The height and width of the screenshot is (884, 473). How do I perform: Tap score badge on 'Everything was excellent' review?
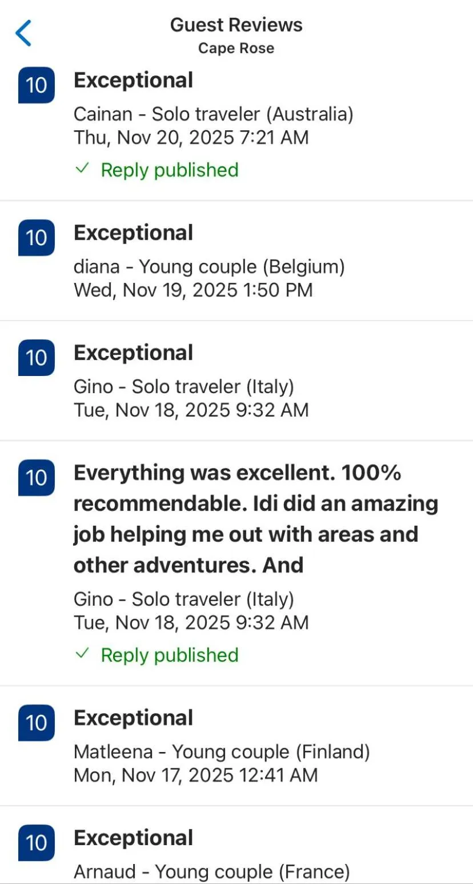[x=37, y=478]
